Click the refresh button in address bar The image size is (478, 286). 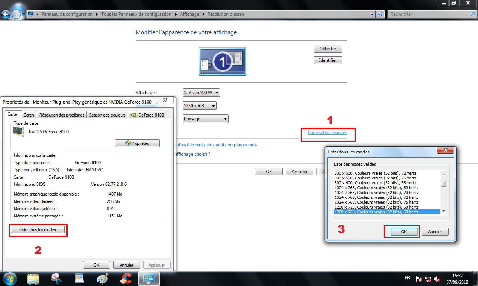point(380,14)
